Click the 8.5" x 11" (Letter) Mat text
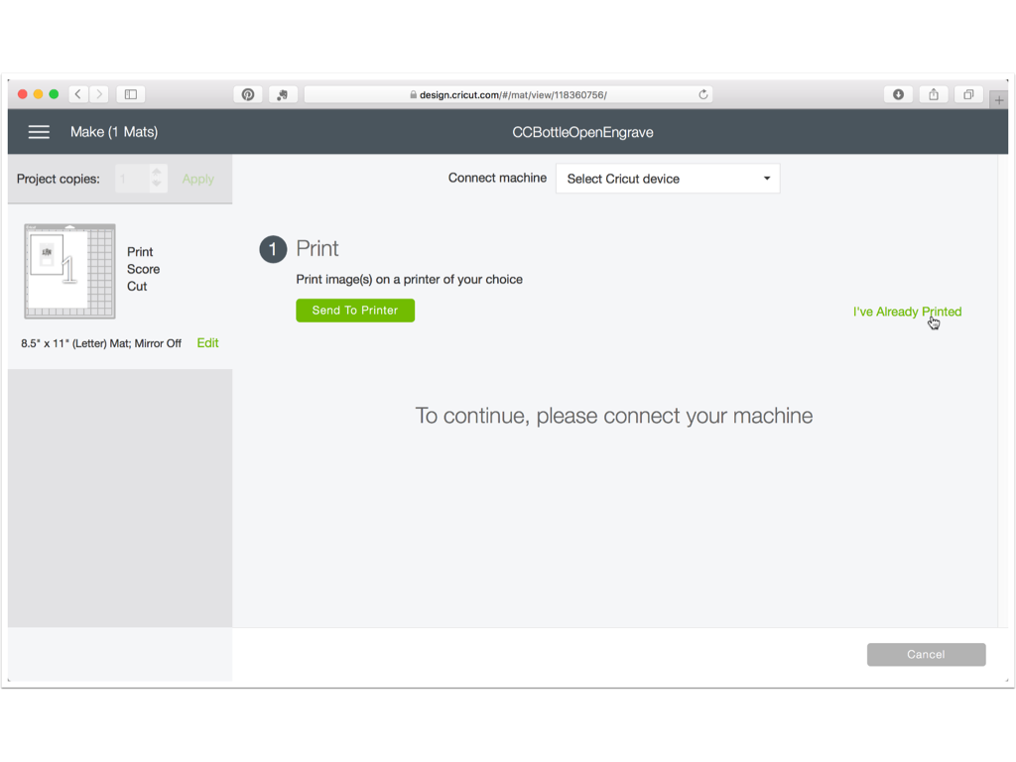 [x=101, y=343]
